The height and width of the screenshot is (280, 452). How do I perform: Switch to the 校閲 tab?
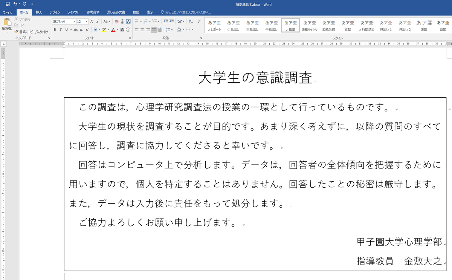(x=136, y=12)
